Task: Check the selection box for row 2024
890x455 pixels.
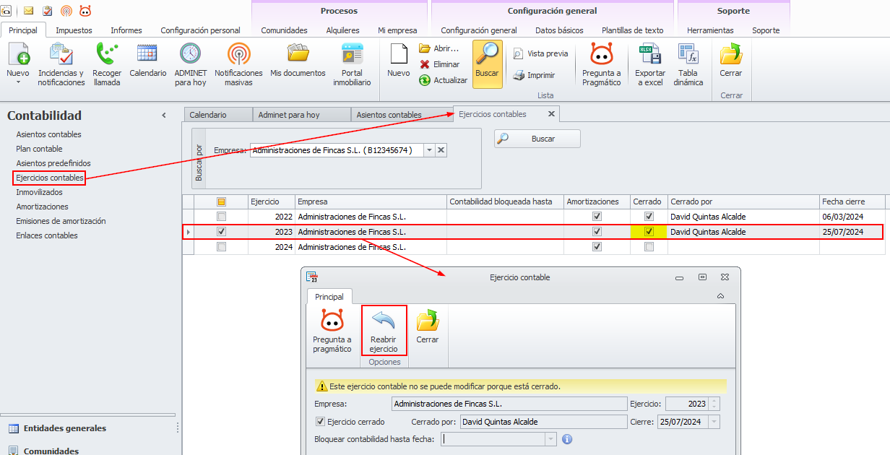Action: coord(221,246)
